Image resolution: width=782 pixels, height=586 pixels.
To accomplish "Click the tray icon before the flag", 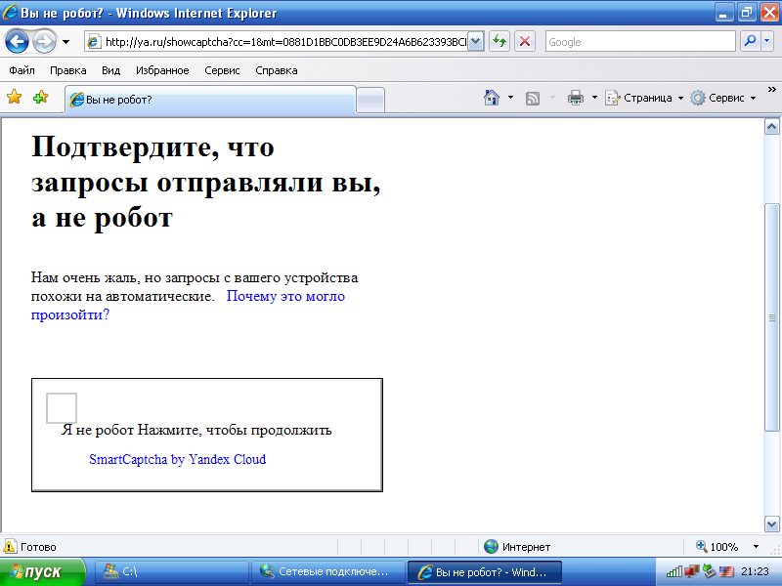I will (x=709, y=571).
